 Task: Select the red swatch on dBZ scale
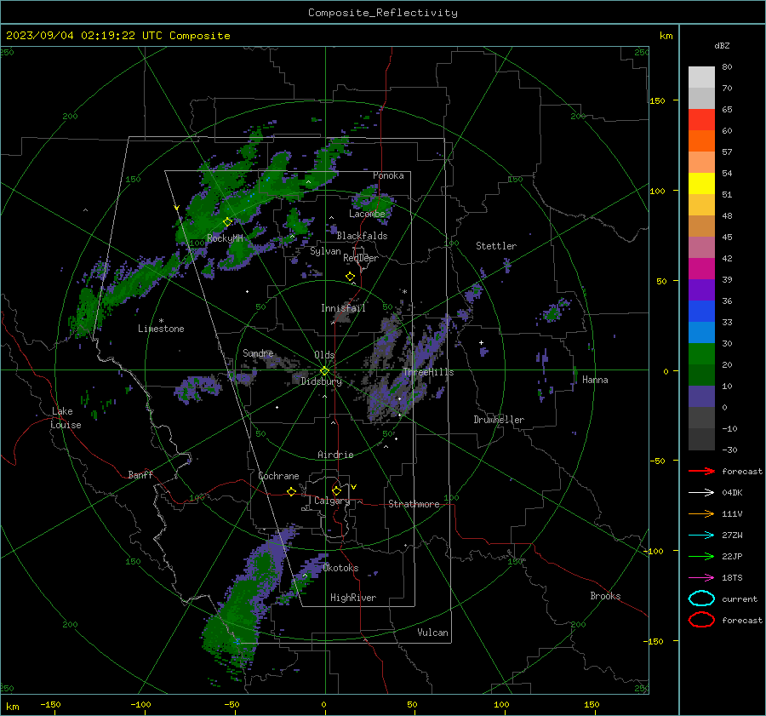pos(701,120)
